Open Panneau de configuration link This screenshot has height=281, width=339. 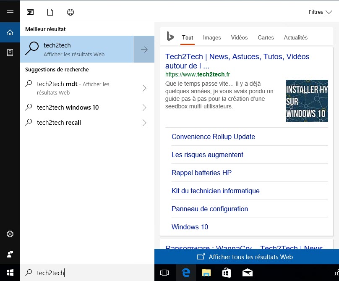point(210,209)
